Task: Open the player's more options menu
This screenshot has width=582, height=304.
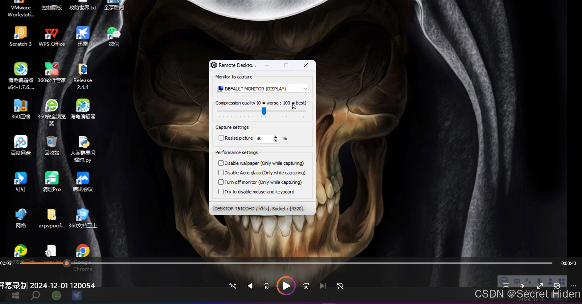Action: (x=574, y=286)
